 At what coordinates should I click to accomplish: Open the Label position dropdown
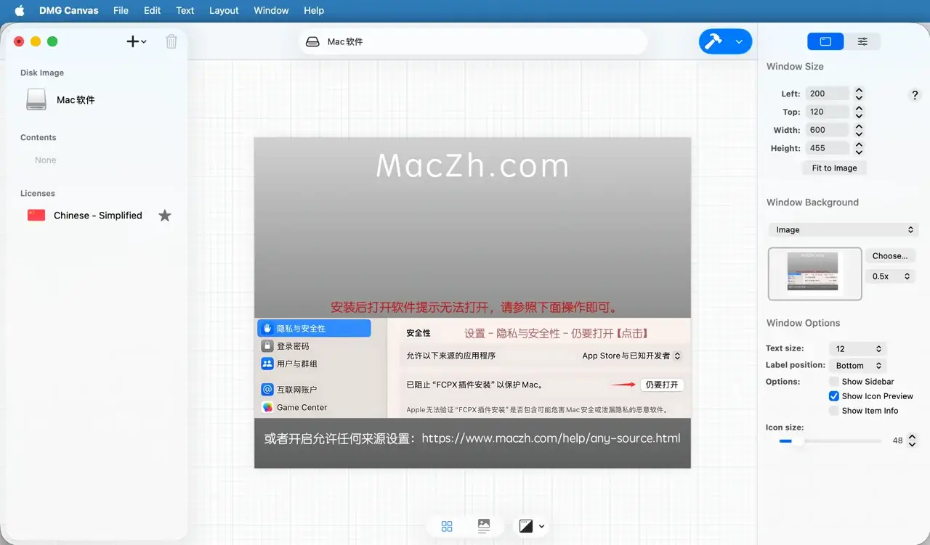[857, 366]
